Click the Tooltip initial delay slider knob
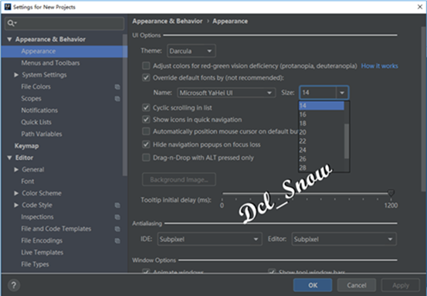Viewport: 427px width, 296px height. pos(391,193)
